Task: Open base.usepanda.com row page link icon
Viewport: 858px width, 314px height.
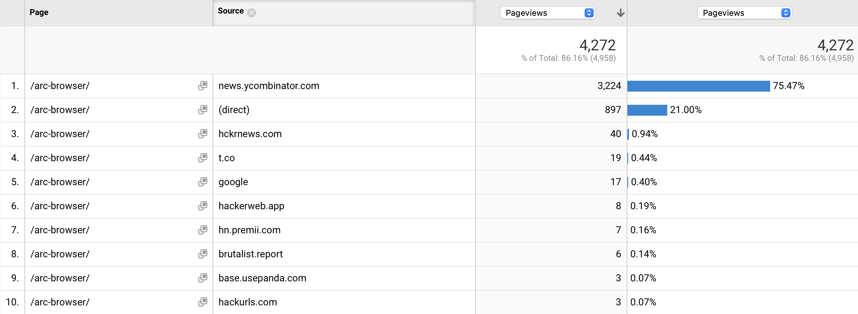Action: point(203,278)
